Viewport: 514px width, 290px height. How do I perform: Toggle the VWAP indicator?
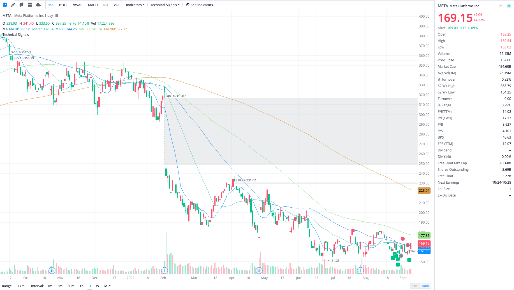[78, 5]
